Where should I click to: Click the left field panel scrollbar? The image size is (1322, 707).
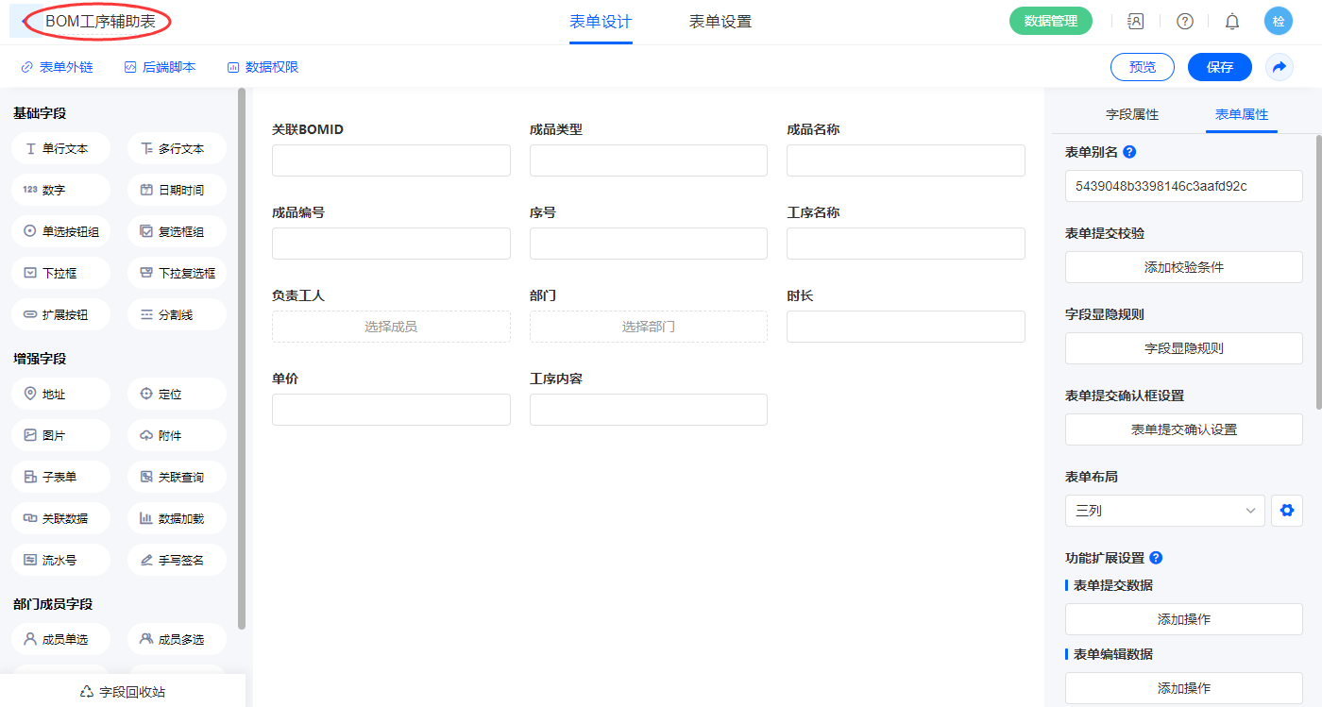(x=242, y=359)
